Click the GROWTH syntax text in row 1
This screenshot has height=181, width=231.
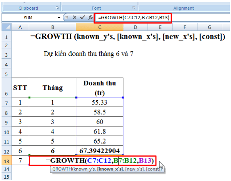pos(127,36)
